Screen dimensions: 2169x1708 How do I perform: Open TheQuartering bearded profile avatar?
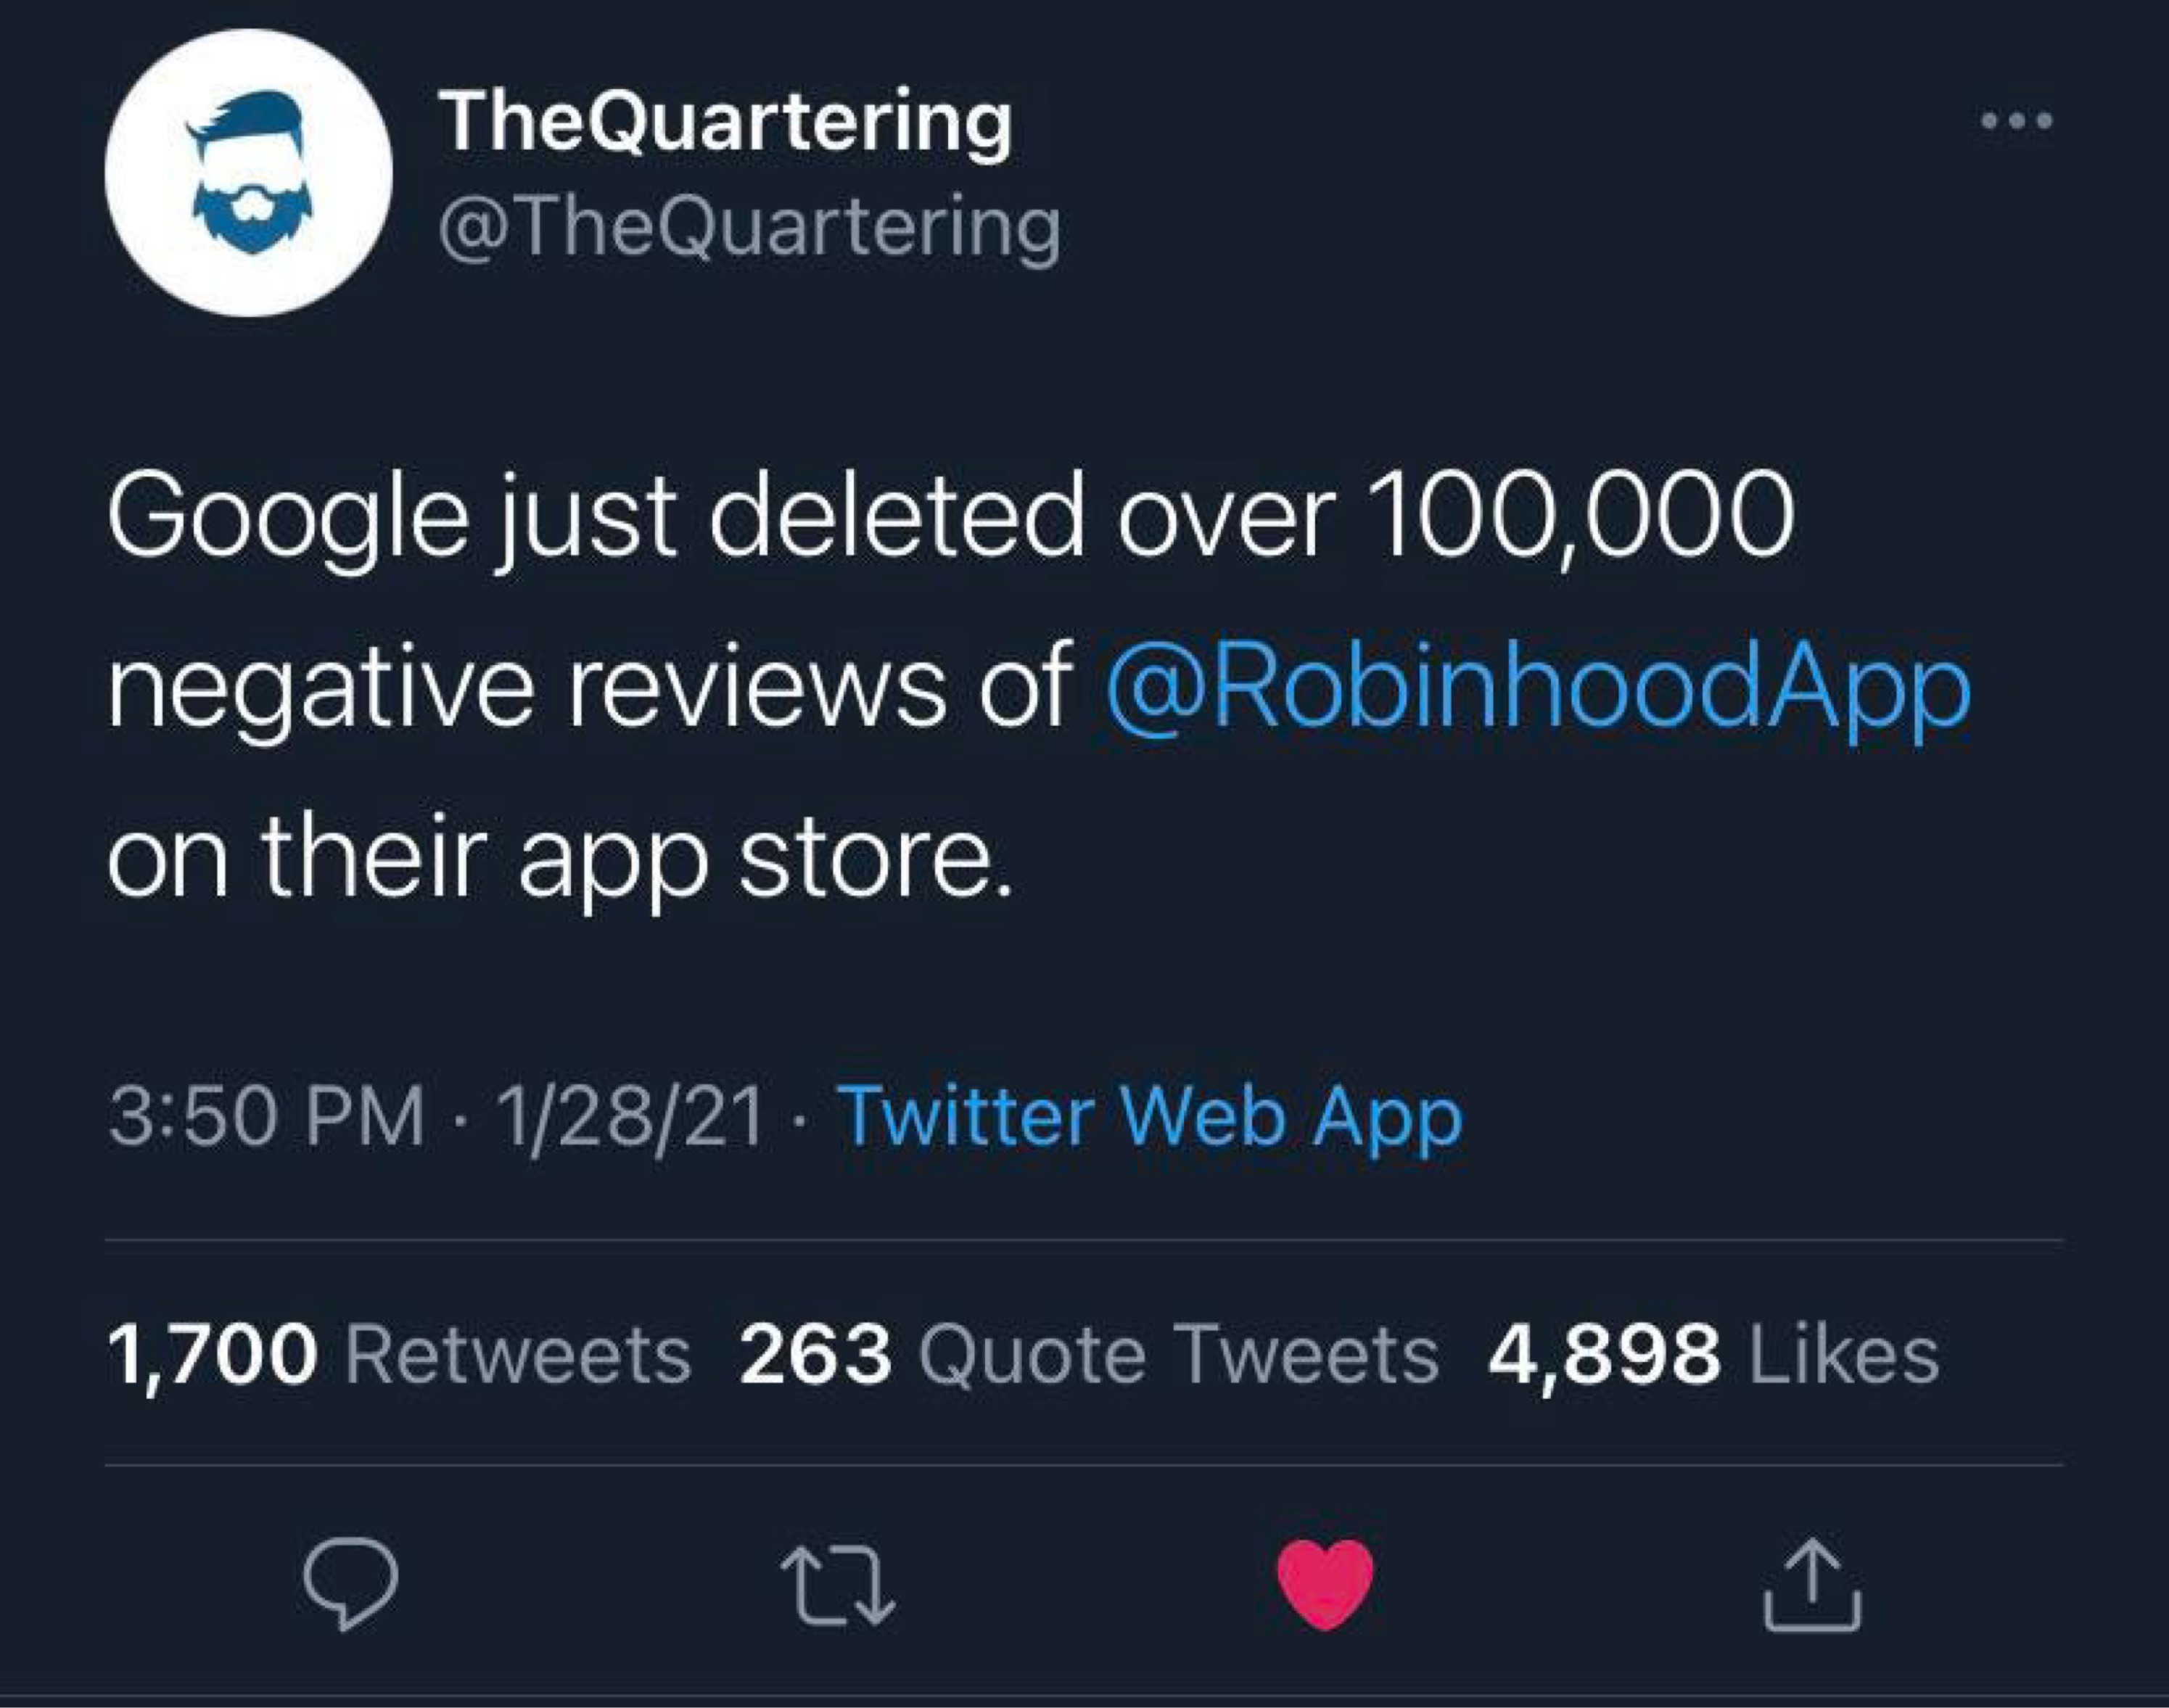tap(249, 173)
